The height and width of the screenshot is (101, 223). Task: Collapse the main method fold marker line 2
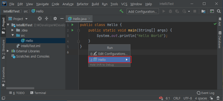(x=78, y=30)
